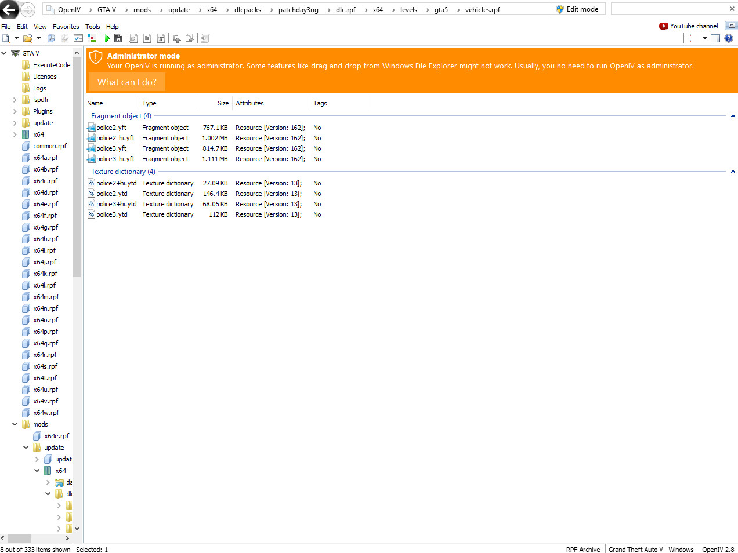Click the YouTube play logo icon
The height and width of the screenshot is (553, 738).
tap(664, 26)
